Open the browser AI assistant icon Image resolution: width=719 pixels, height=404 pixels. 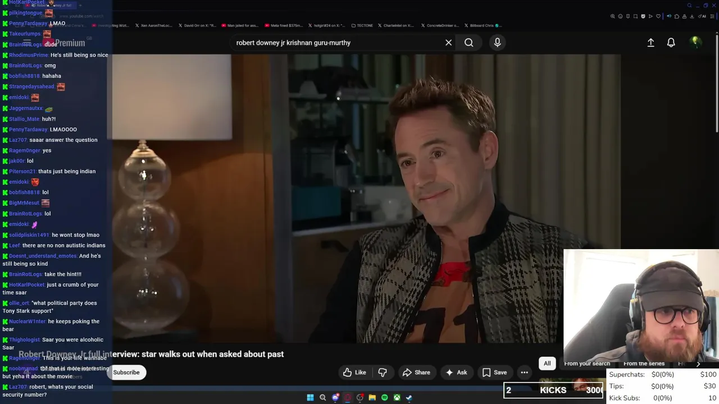point(702,16)
